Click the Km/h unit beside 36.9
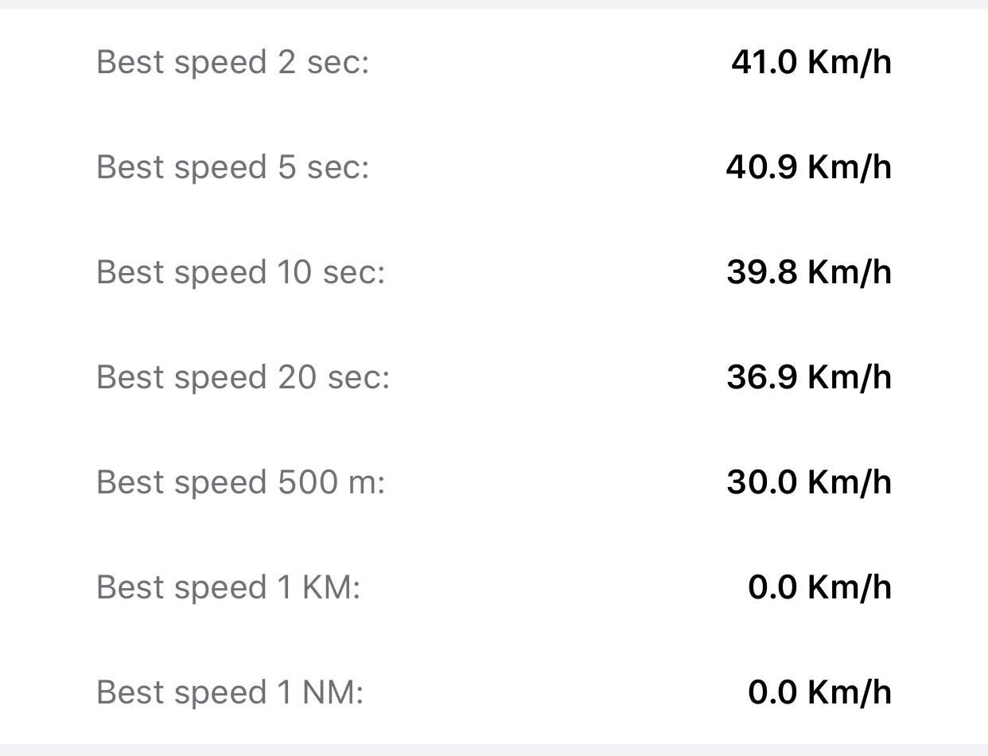This screenshot has width=988, height=756. 850,377
